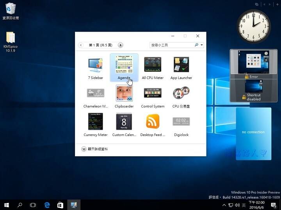Open the network tray icon
281x210 pixels.
pyautogui.click(x=231, y=205)
